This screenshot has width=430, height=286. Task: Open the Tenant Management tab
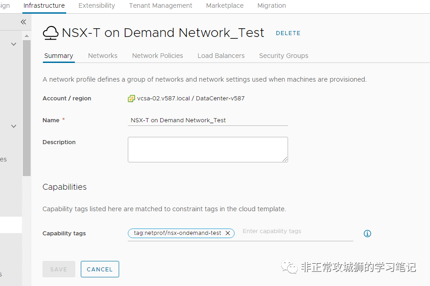click(x=161, y=6)
